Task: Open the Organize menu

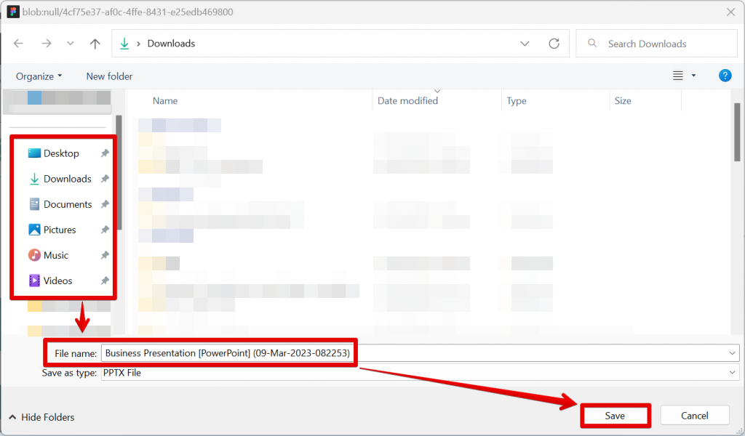Action: click(x=38, y=76)
